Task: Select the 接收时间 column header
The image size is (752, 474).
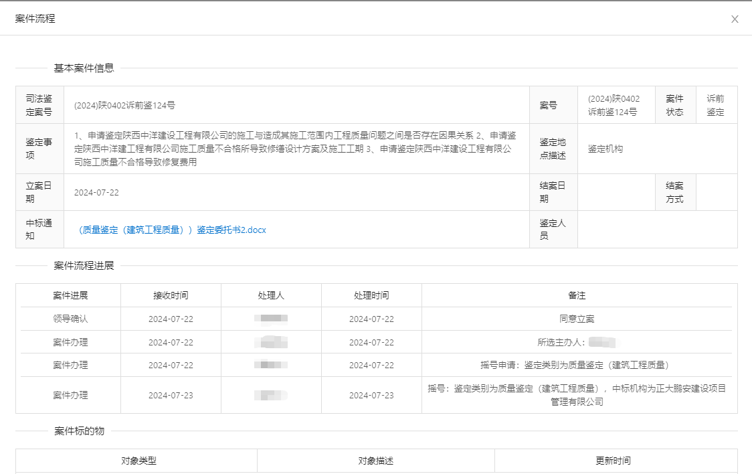Action: pyautogui.click(x=171, y=295)
